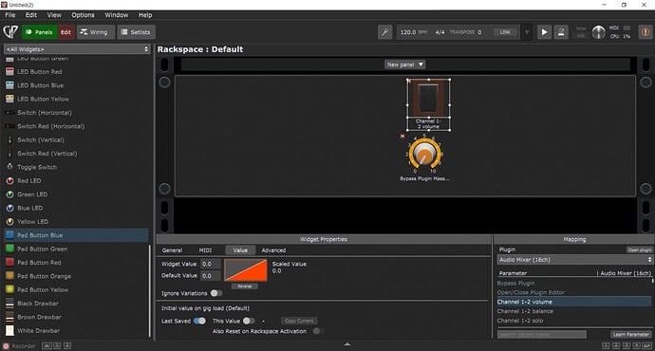Image resolution: width=655 pixels, height=351 pixels.
Task: Select LED Button Blue widget
Action: (41, 85)
